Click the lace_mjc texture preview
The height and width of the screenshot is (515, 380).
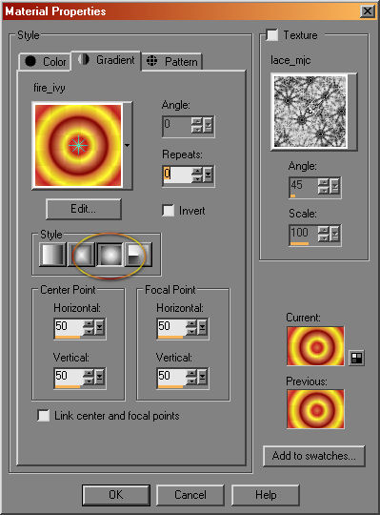click(x=310, y=112)
